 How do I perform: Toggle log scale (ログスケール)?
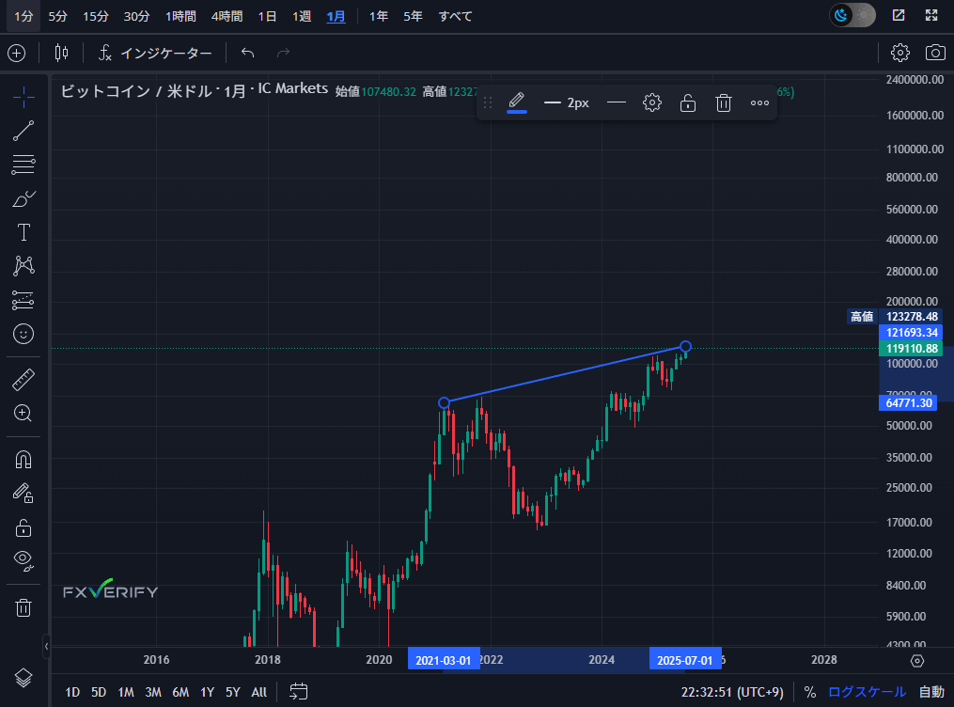867,692
